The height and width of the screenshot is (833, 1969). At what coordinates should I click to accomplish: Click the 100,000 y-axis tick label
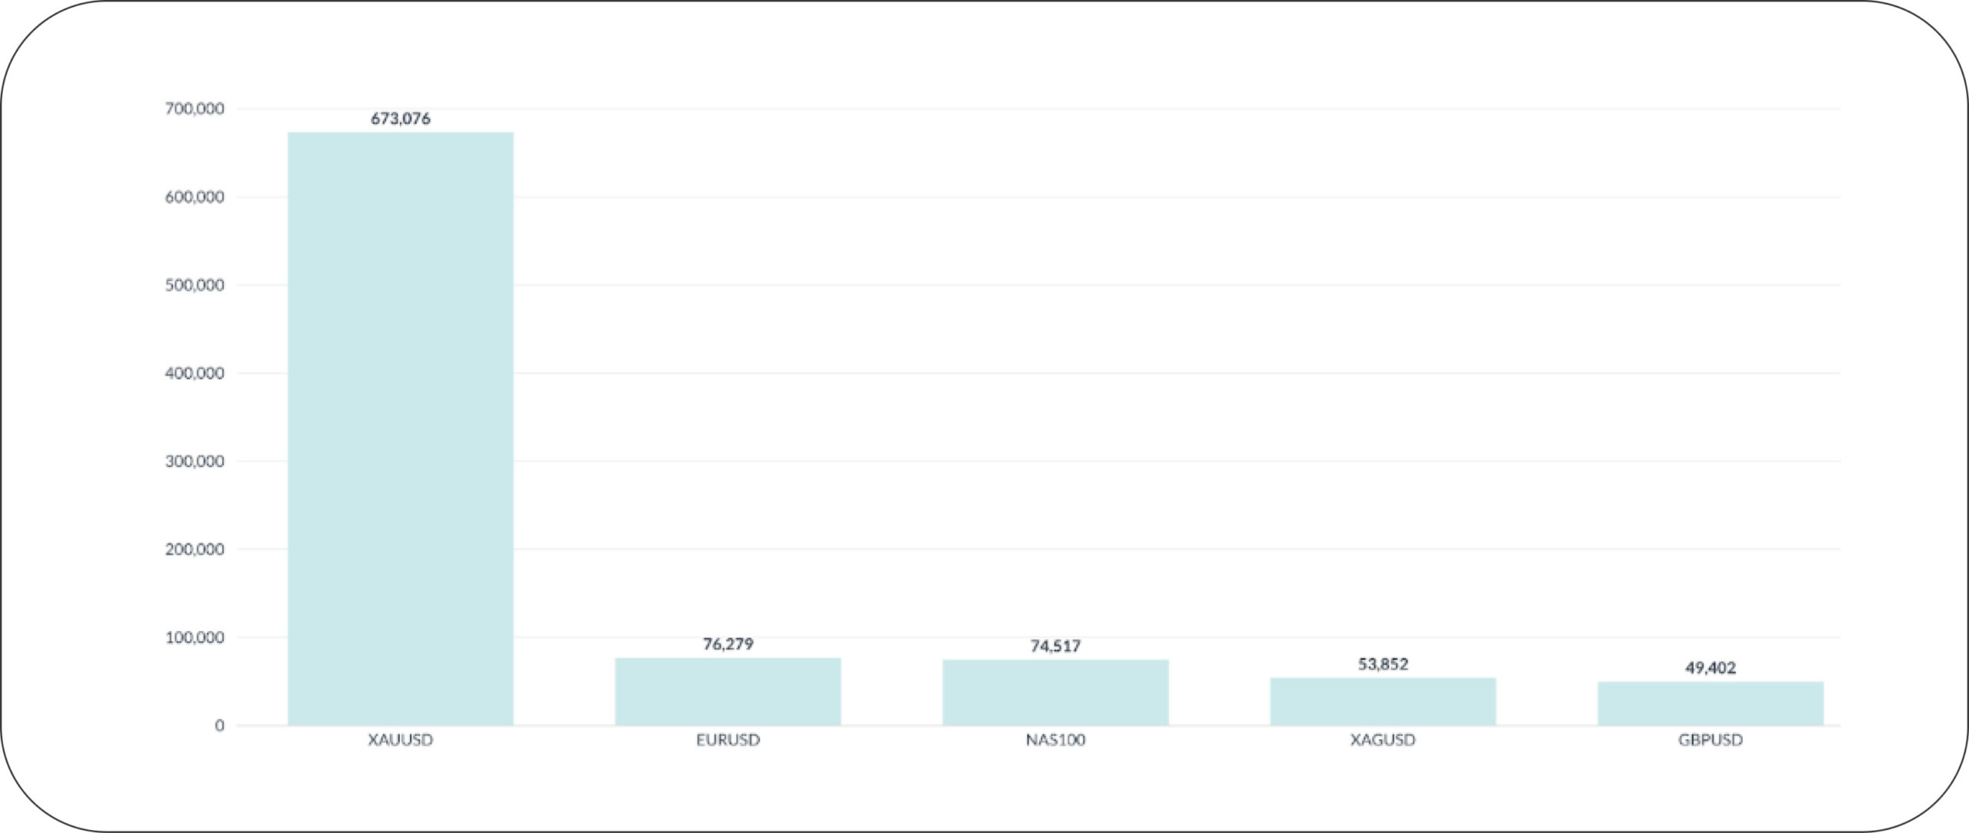(x=195, y=638)
